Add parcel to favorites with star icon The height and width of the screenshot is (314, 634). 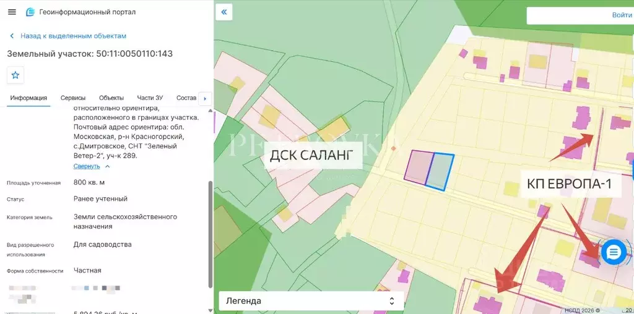click(x=15, y=75)
